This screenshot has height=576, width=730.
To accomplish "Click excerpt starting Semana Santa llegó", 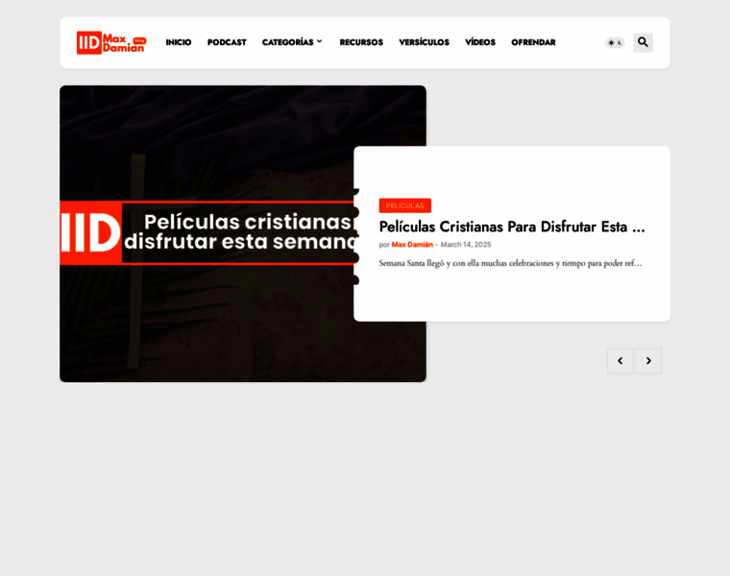I will [510, 263].
